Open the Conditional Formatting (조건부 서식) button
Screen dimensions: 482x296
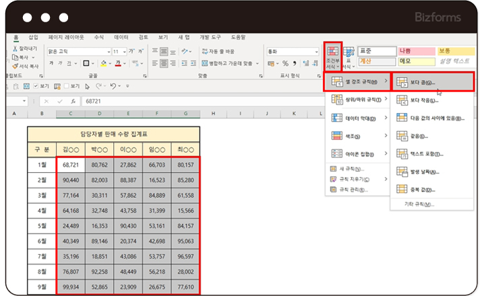tap(333, 55)
